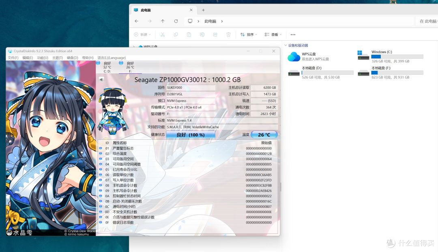Click the transfer mode PCIe 4.0 x1 field
This screenshot has width=438, height=252.
click(x=191, y=107)
